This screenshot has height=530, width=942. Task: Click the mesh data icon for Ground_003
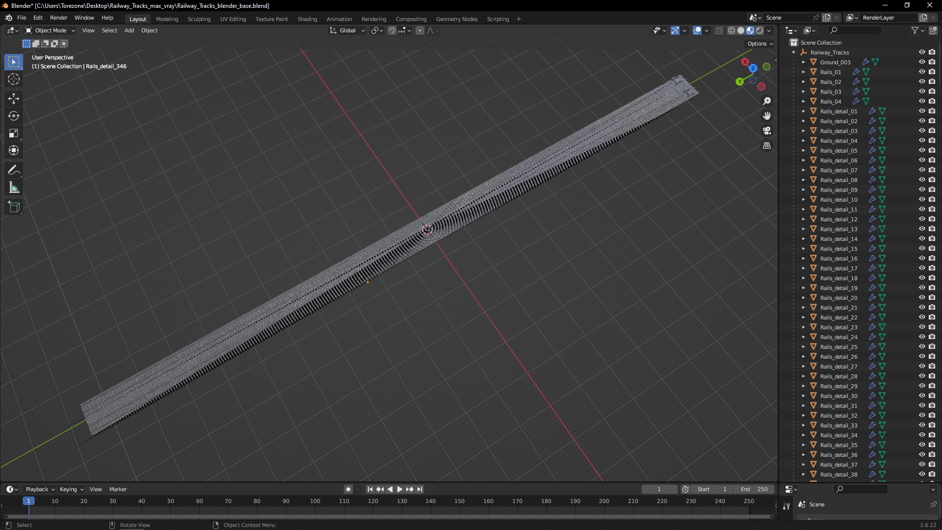(x=875, y=62)
